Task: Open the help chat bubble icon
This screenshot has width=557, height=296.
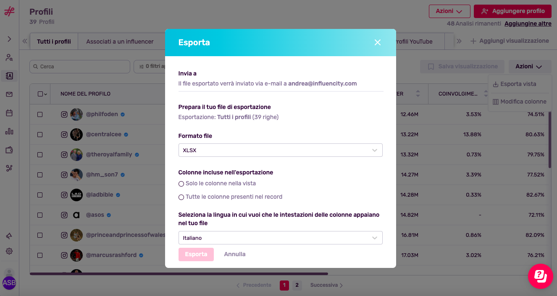Action: (541, 276)
